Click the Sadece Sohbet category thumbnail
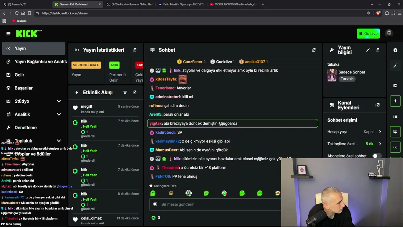 coord(332,76)
